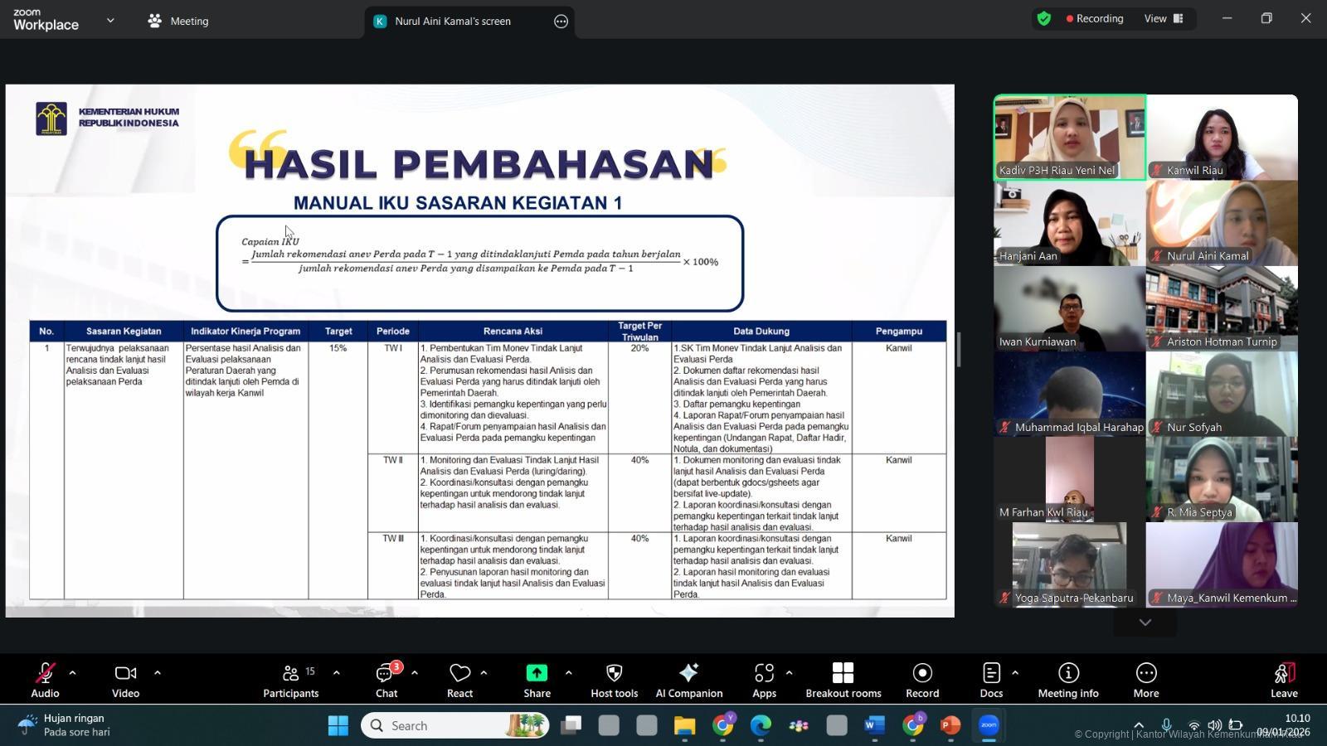The height and width of the screenshot is (746, 1327).
Task: Open the View layout menu
Action: [1164, 18]
